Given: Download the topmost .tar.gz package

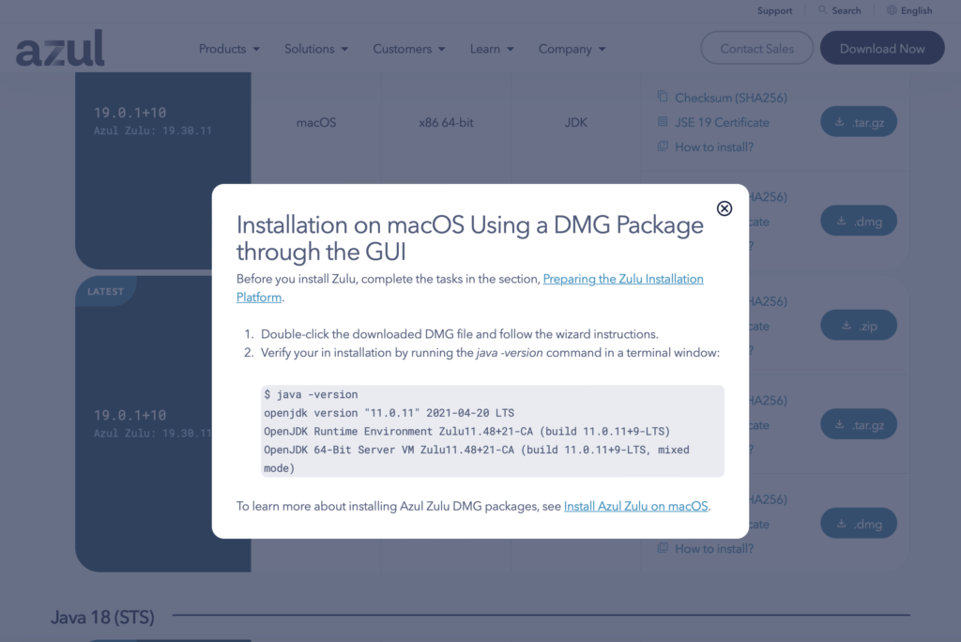Looking at the screenshot, I should pos(858,122).
